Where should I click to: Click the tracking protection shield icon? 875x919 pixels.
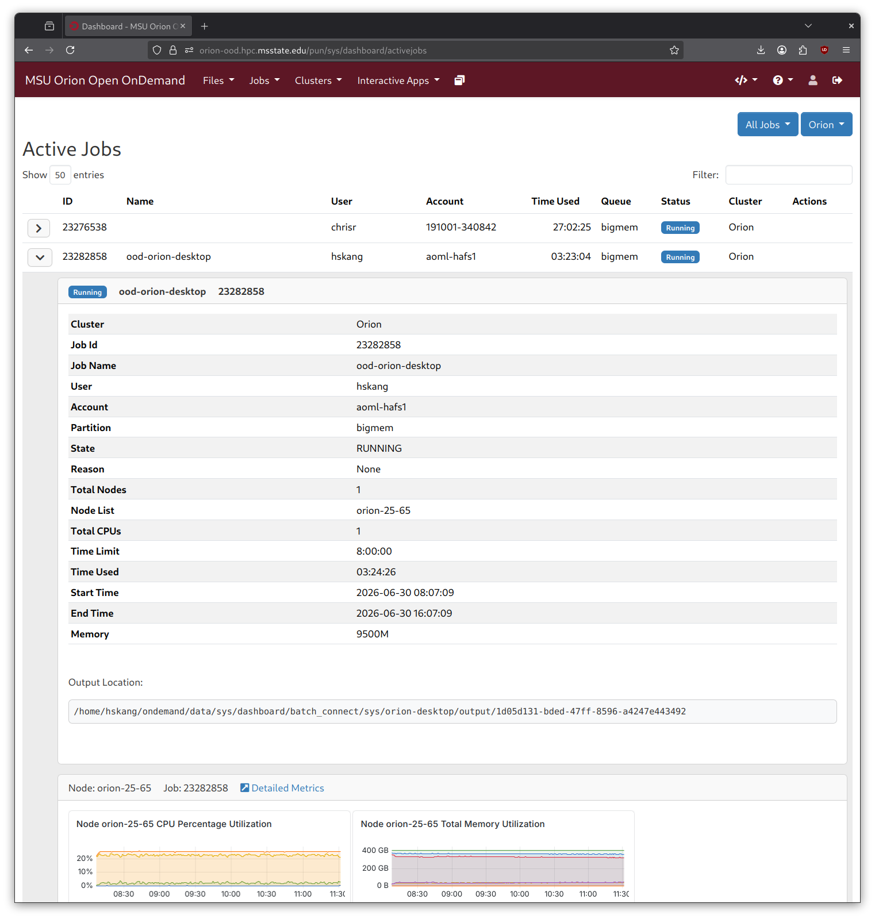tap(157, 50)
